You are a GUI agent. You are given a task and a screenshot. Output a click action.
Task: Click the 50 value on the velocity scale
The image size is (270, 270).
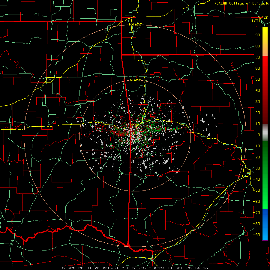(258, 79)
